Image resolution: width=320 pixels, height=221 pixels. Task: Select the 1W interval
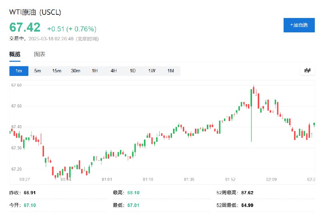tap(152, 71)
